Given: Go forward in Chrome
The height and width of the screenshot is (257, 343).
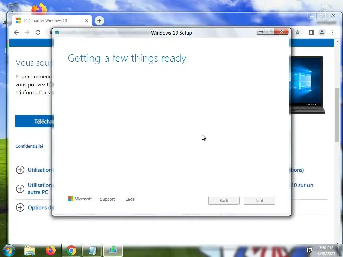Looking at the screenshot, I should (x=27, y=32).
